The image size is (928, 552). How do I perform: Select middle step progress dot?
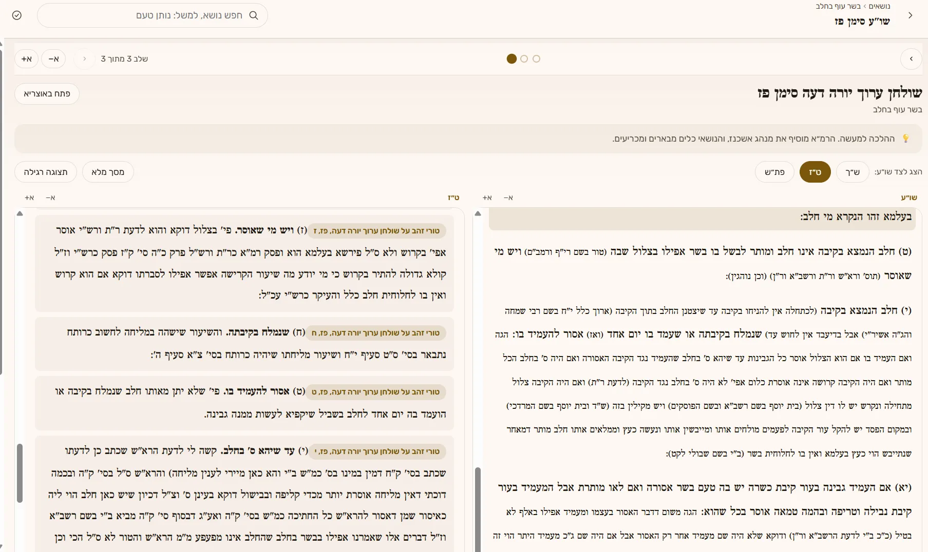tap(524, 59)
